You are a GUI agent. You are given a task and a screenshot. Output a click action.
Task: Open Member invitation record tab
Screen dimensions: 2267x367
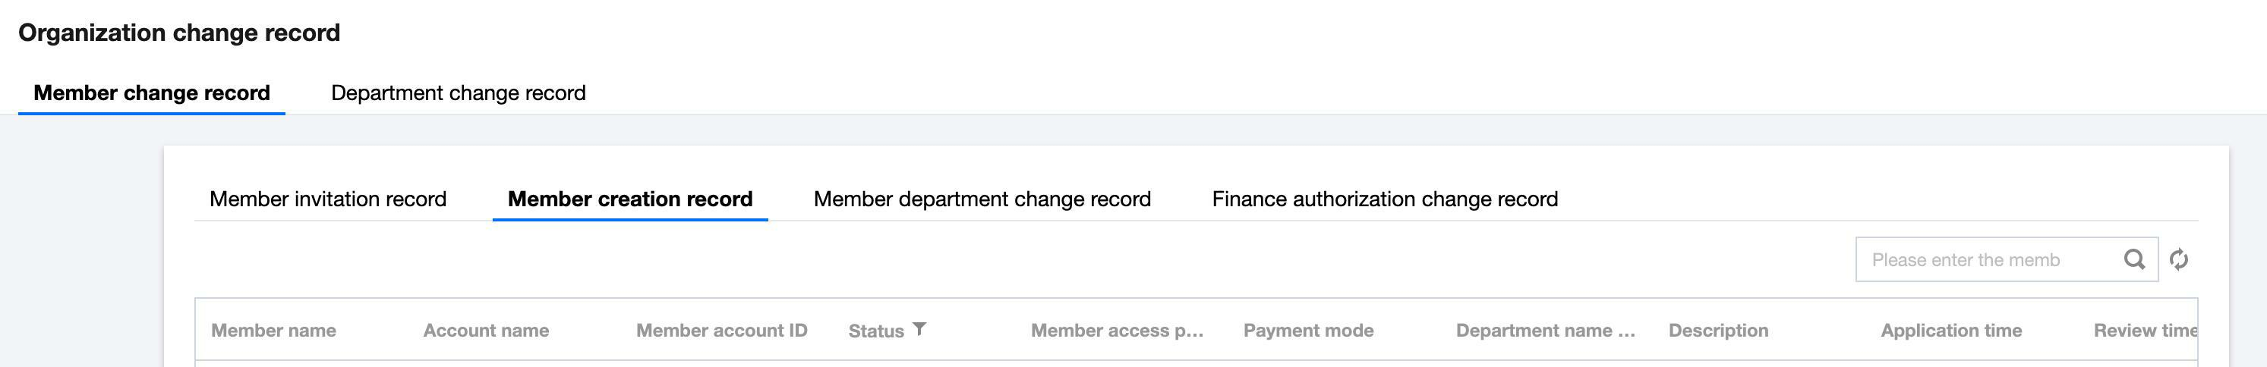click(x=327, y=199)
